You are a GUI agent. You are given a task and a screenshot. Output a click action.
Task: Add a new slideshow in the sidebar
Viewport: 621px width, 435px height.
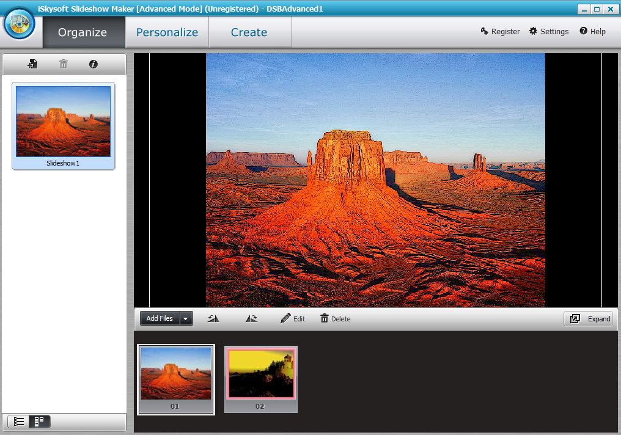32,64
